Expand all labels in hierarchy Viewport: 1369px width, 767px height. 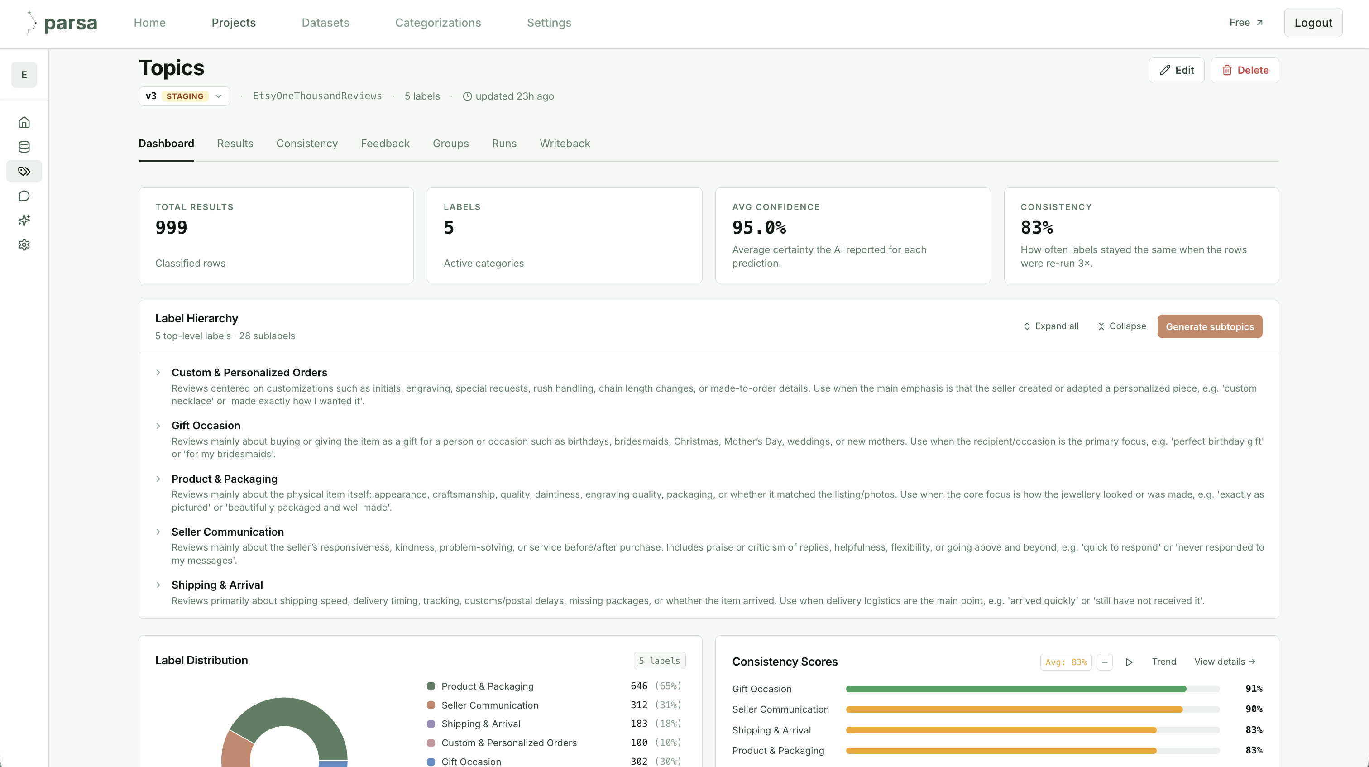coord(1051,326)
